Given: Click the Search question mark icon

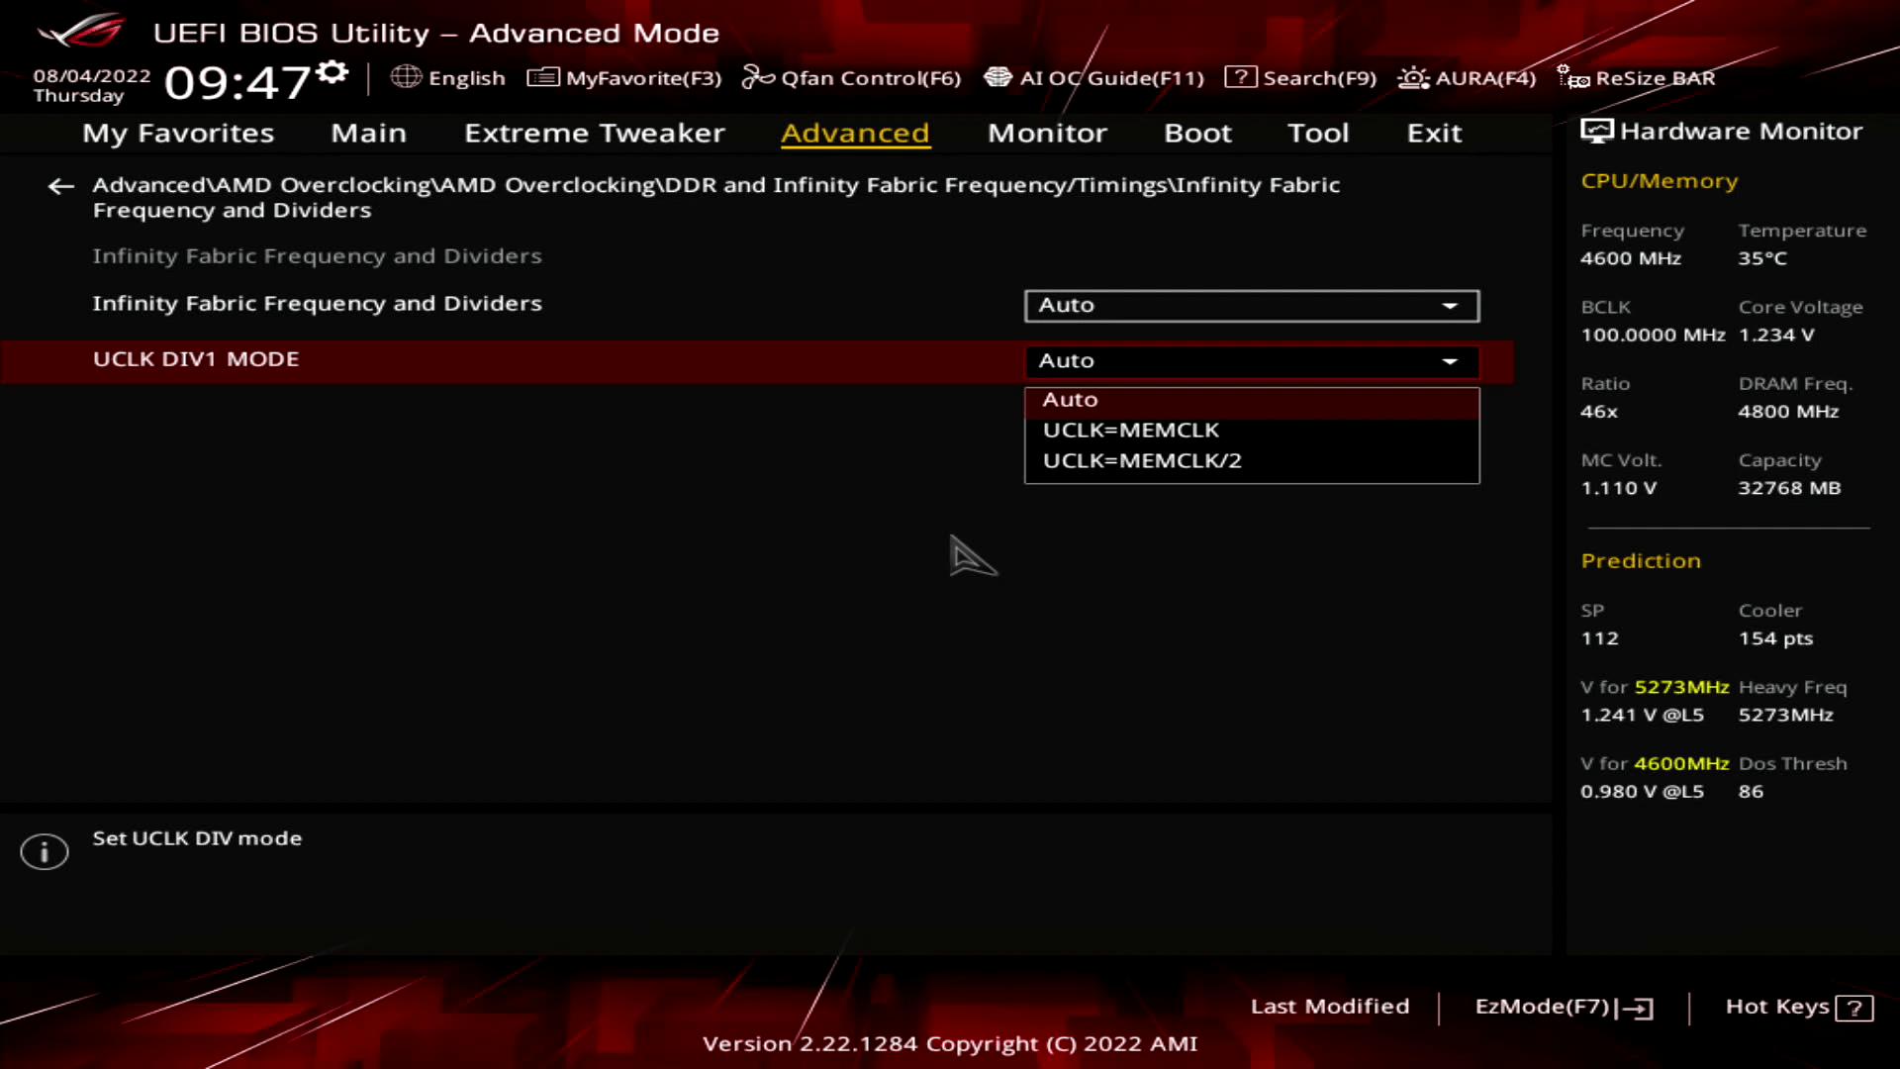Looking at the screenshot, I should click(1240, 77).
